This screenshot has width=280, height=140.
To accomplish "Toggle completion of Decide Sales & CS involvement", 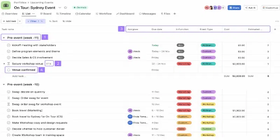I will tap(8, 58).
